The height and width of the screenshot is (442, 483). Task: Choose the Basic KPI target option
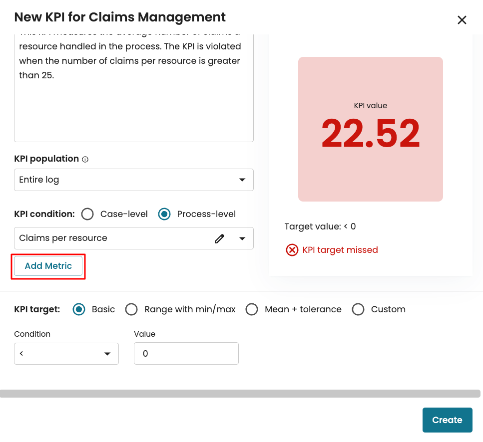79,309
